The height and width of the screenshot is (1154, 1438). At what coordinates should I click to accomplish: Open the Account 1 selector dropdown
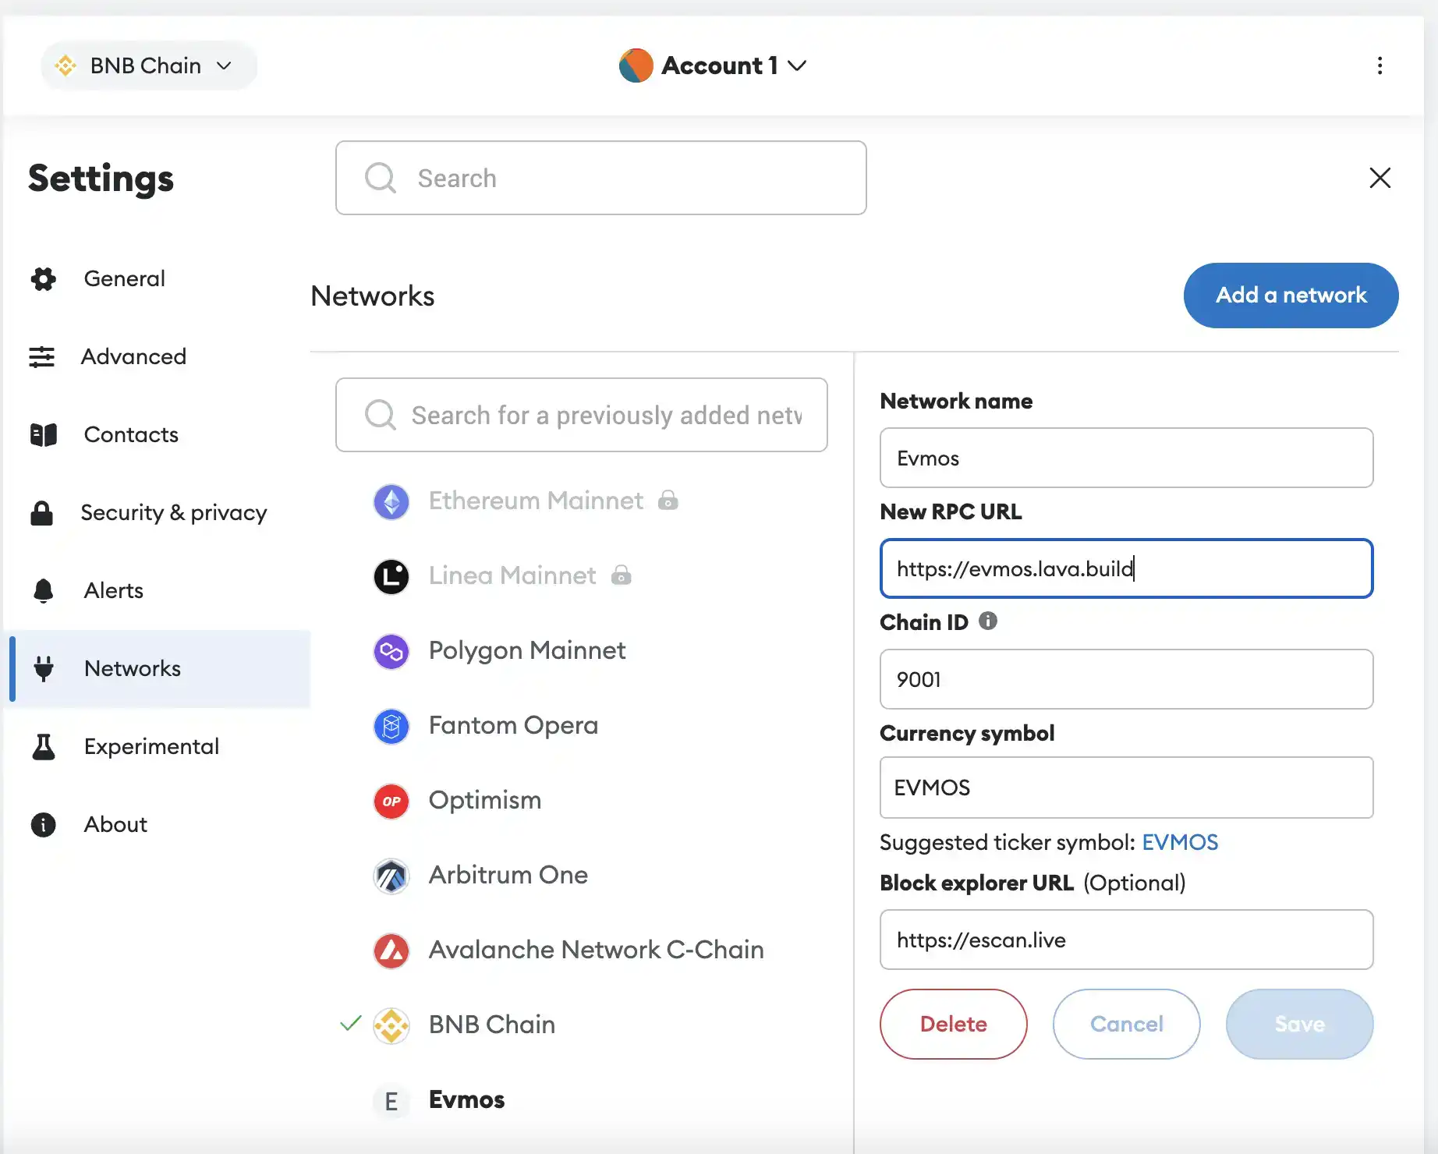[x=714, y=65]
